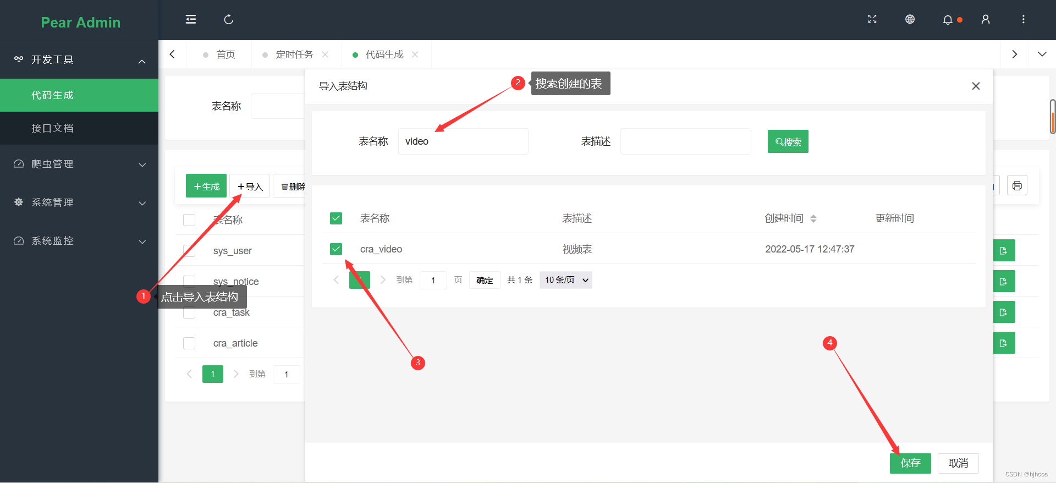The image size is (1056, 483).
Task: Select 代码生成 in the sidebar
Action: 79,95
